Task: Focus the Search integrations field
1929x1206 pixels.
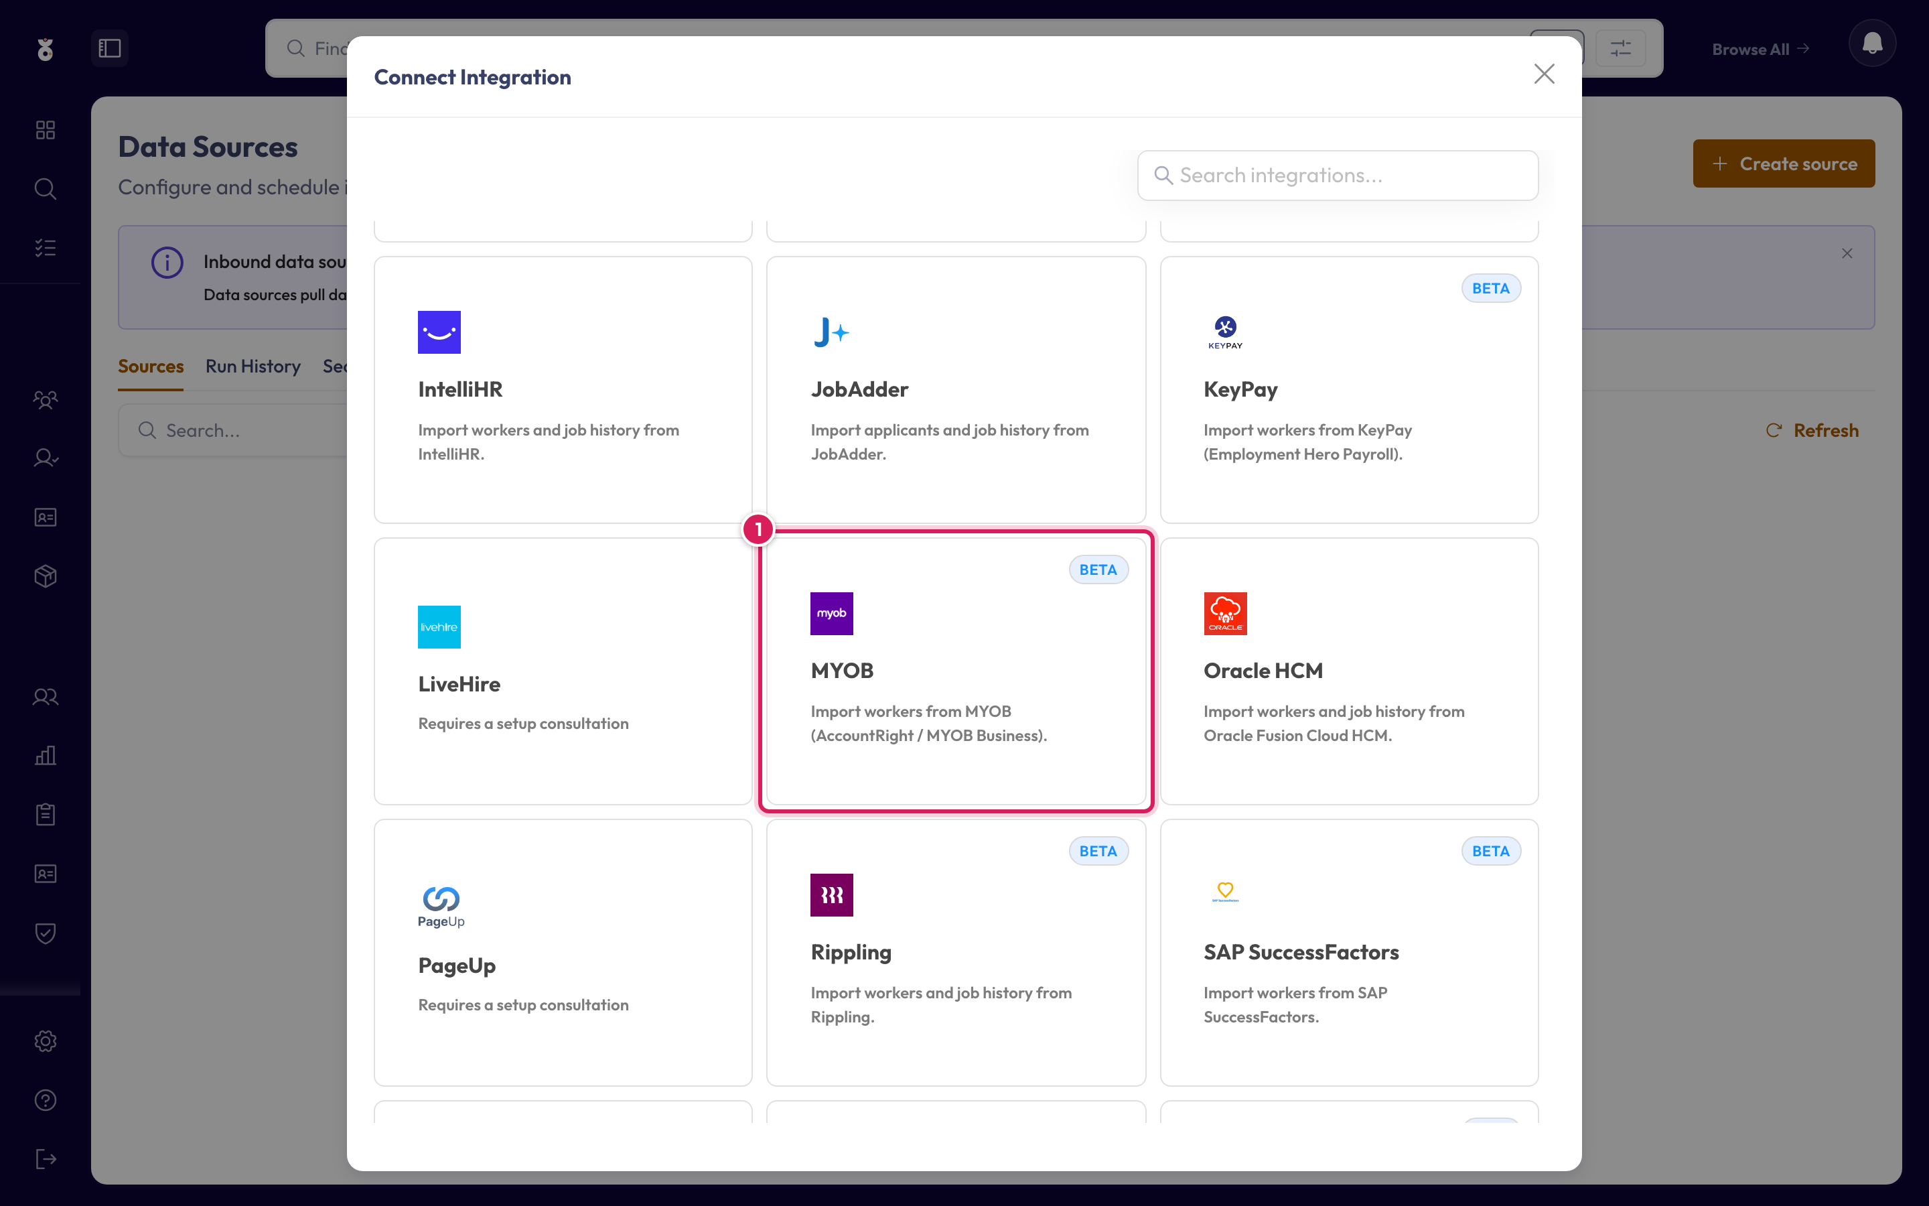Action: click(x=1338, y=176)
